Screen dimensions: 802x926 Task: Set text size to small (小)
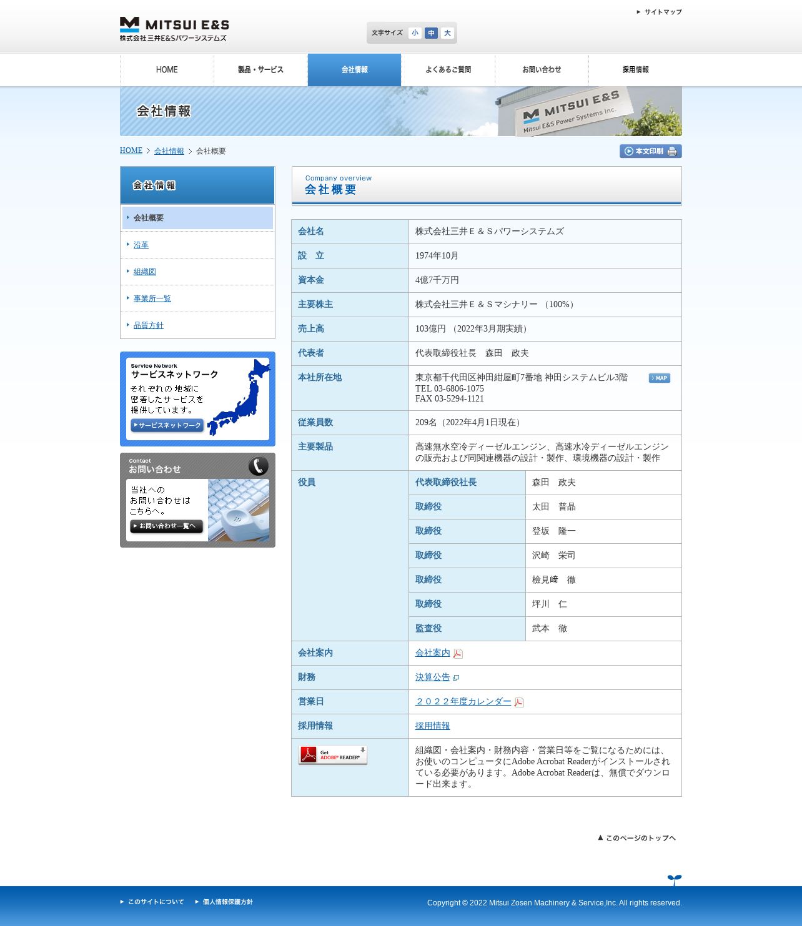point(415,33)
